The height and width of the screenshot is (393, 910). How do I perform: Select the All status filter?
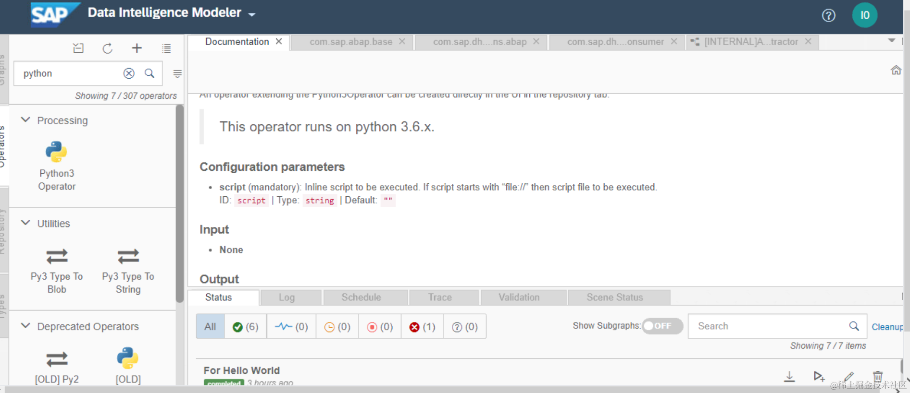point(210,327)
